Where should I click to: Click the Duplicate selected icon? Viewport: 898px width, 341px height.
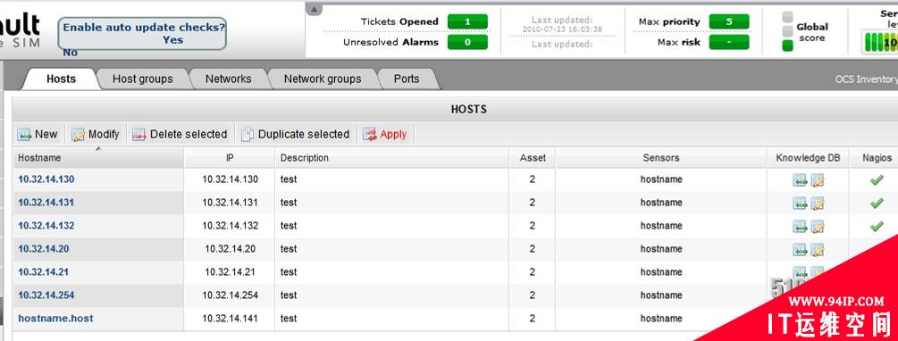pyautogui.click(x=248, y=135)
